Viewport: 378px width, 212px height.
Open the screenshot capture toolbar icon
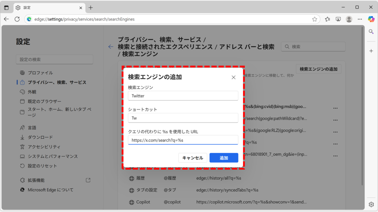click(338, 19)
